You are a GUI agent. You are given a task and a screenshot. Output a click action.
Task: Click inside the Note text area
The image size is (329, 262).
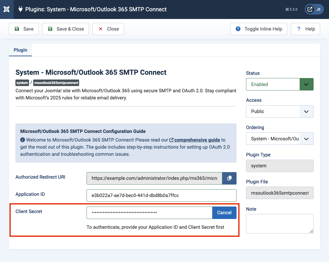tap(280, 223)
